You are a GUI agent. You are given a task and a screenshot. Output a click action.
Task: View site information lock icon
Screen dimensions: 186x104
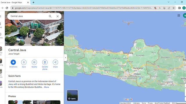click(12, 8)
